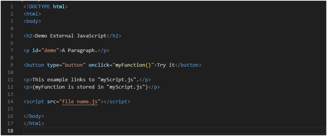
Task: Click the closing /script tag on line 14
Action: pos(117,101)
